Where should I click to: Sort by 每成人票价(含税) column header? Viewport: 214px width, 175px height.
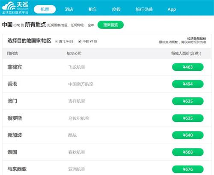186,54
